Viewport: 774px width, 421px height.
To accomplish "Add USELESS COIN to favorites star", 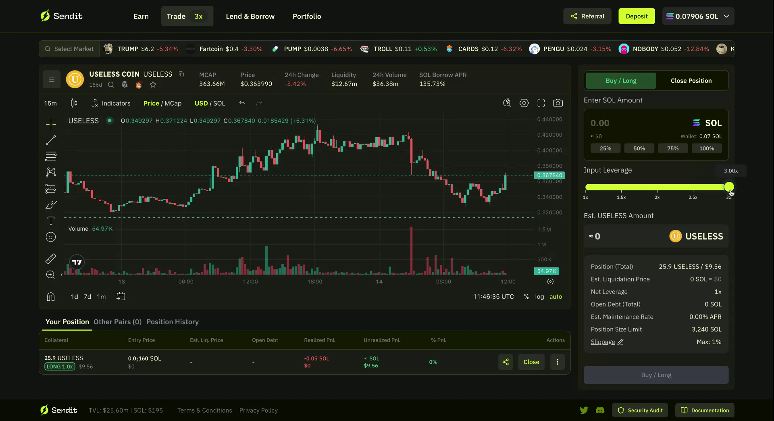I will [x=153, y=85].
